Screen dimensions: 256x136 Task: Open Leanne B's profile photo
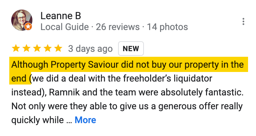pyautogui.click(x=21, y=20)
